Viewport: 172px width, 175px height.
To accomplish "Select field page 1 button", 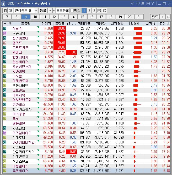I will click(x=84, y=11).
